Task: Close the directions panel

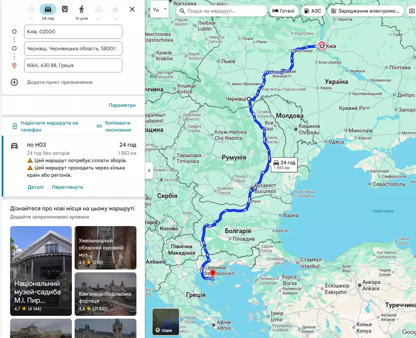Action: coord(132,9)
